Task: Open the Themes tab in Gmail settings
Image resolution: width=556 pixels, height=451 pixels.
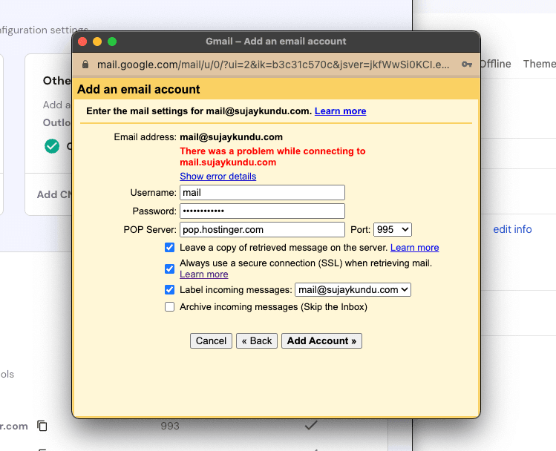Action: coord(540,64)
